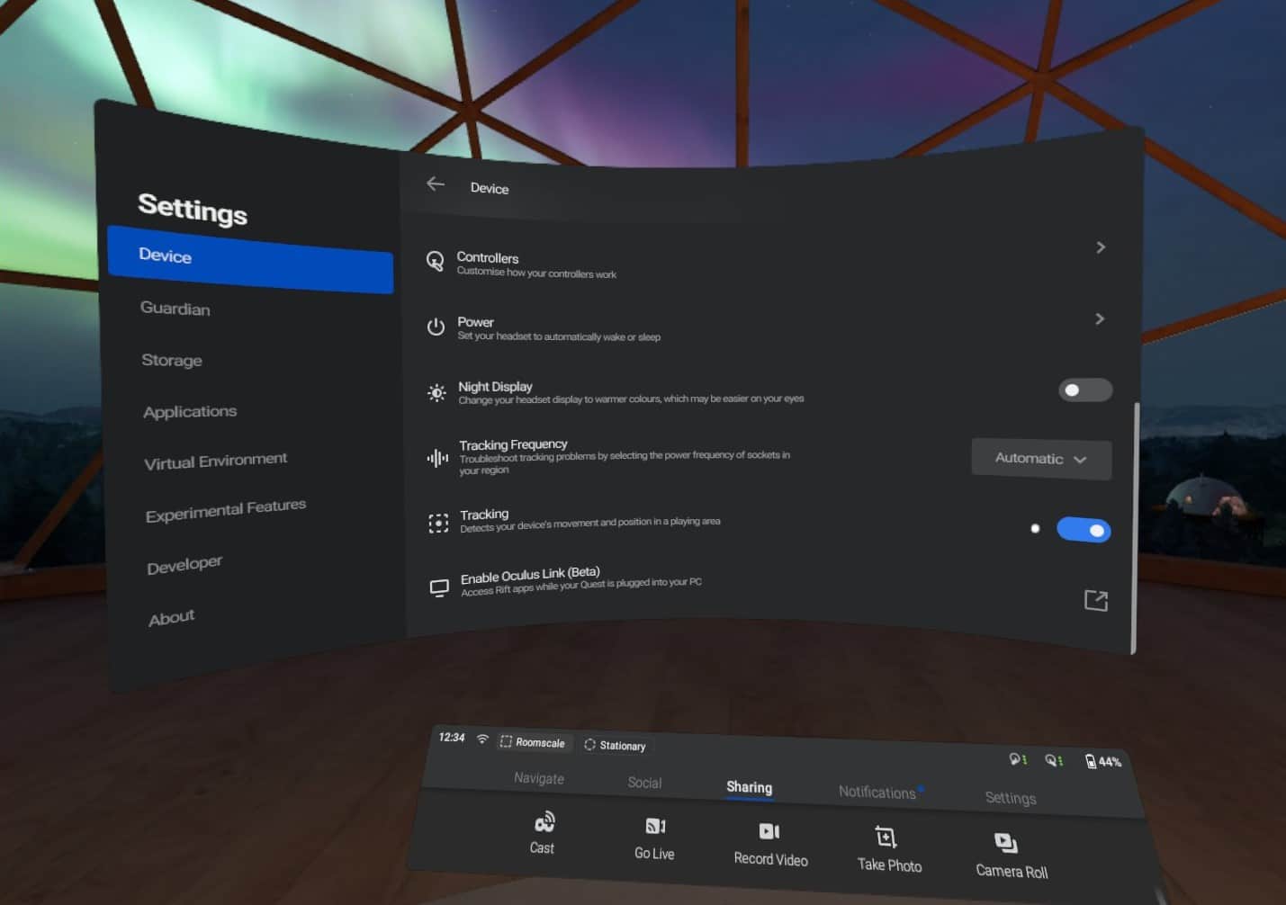Click the back arrow on Device page
The image size is (1286, 905).
click(x=436, y=184)
